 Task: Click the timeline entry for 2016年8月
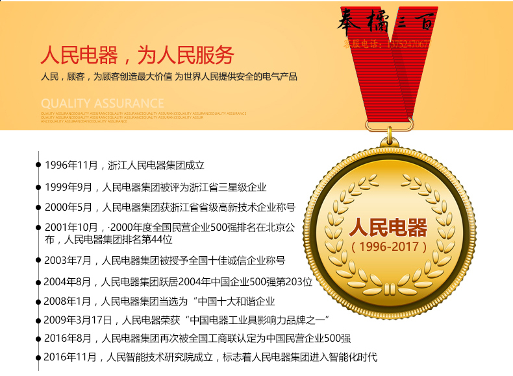pyautogui.click(x=197, y=338)
